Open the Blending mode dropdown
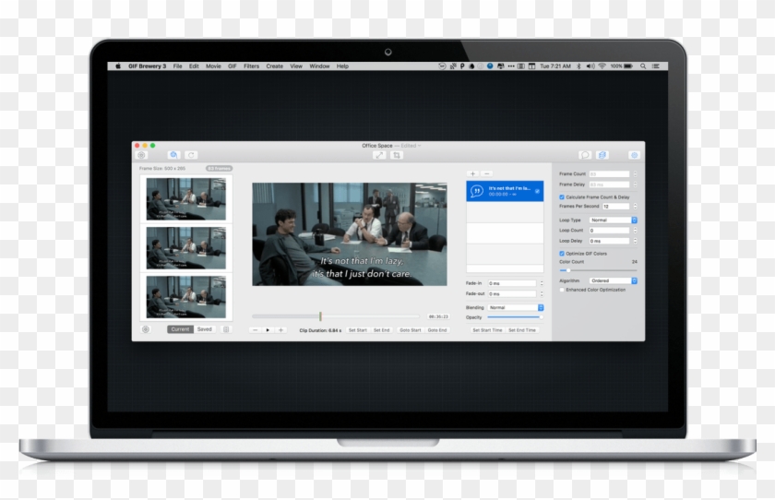775x500 pixels. click(515, 307)
